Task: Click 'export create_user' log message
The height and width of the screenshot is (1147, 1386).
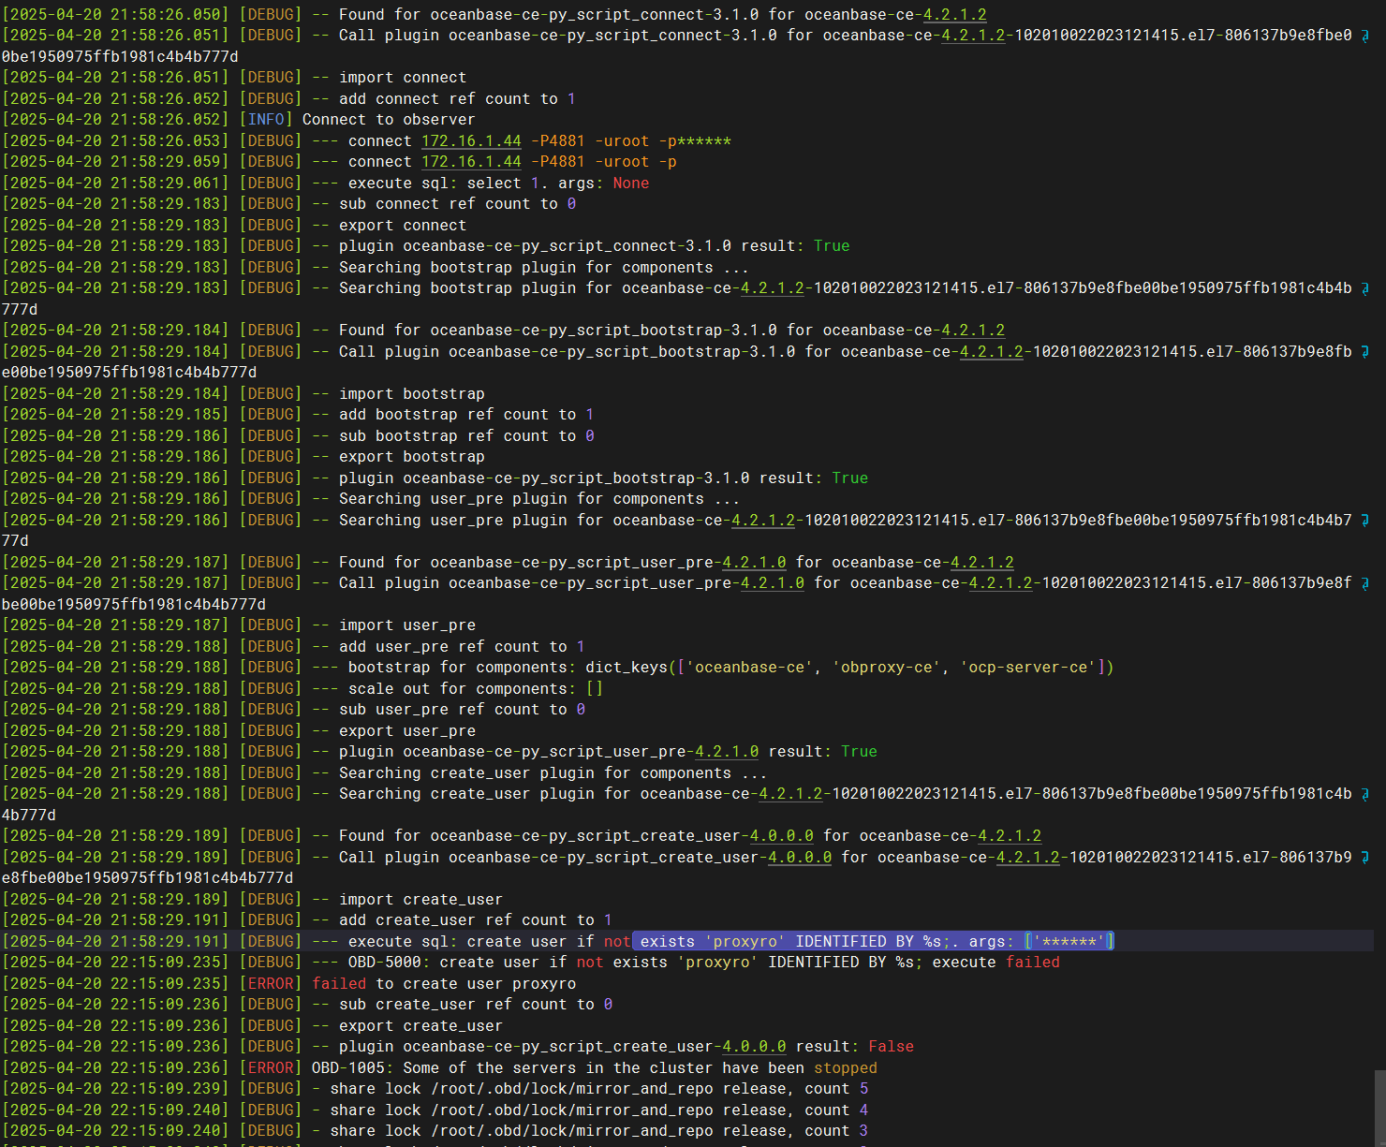Action: (x=420, y=1026)
